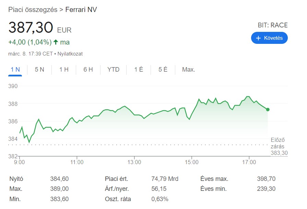Select the 5 É range tab
The width and height of the screenshot is (307, 209).
coord(163,70)
